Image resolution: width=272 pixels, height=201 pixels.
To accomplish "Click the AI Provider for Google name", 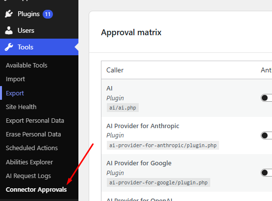I will (139, 163).
